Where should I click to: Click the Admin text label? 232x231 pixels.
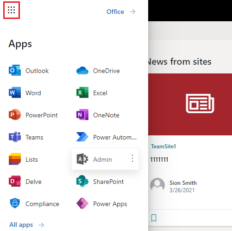tap(102, 159)
